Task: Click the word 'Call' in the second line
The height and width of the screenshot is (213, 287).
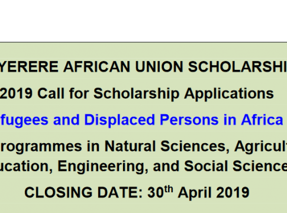Action: tap(51, 93)
